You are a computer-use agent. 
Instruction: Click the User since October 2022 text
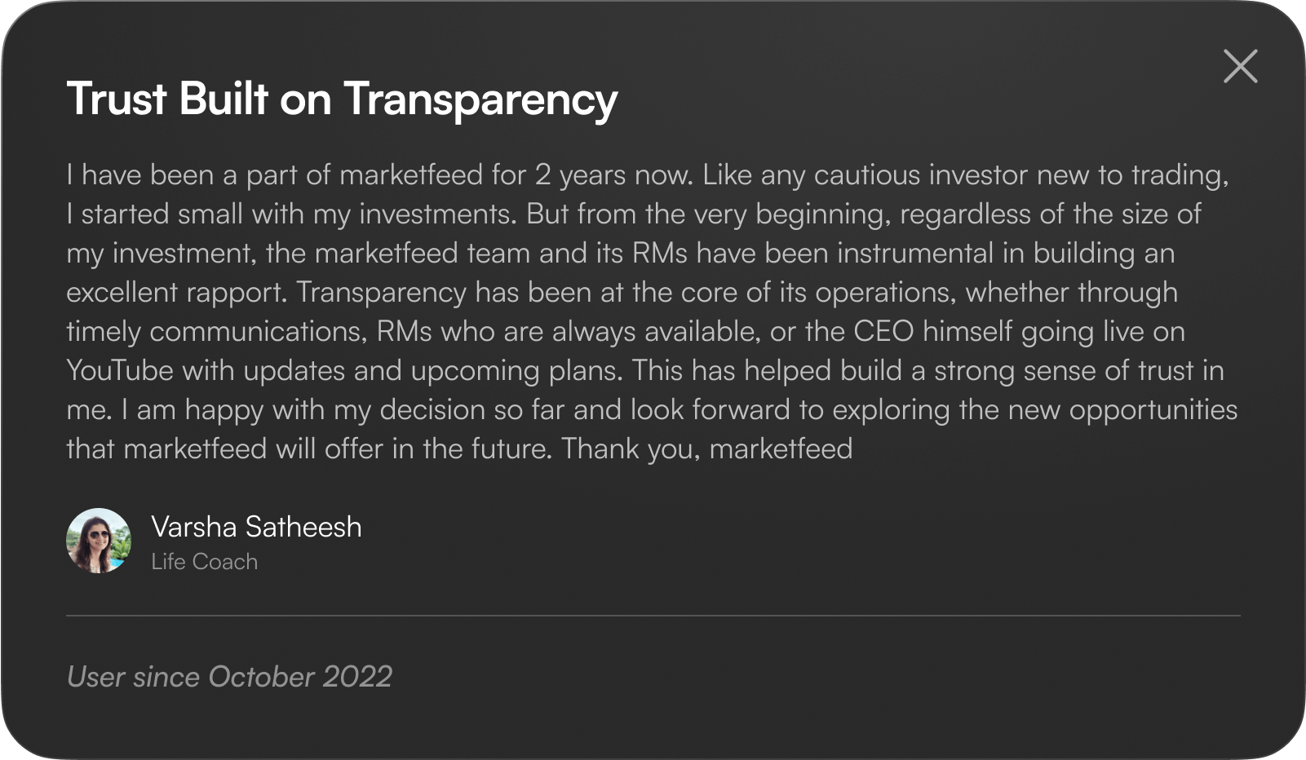(x=229, y=677)
